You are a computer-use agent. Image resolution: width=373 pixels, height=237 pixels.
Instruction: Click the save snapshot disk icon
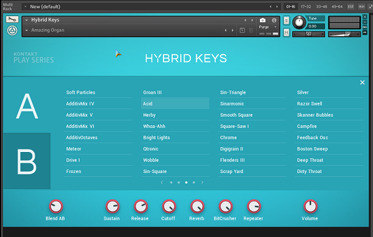click(x=242, y=30)
